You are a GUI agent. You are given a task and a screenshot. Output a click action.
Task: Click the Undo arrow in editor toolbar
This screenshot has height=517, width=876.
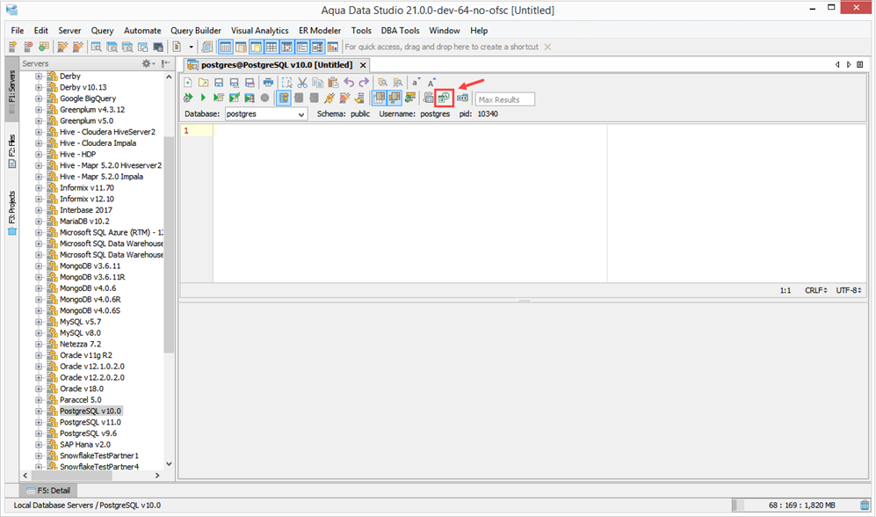point(349,83)
